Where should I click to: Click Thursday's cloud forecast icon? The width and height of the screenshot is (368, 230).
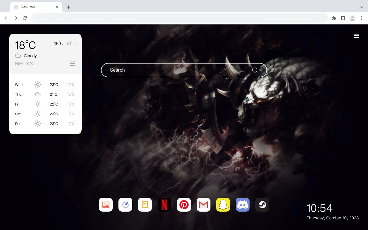pos(38,94)
